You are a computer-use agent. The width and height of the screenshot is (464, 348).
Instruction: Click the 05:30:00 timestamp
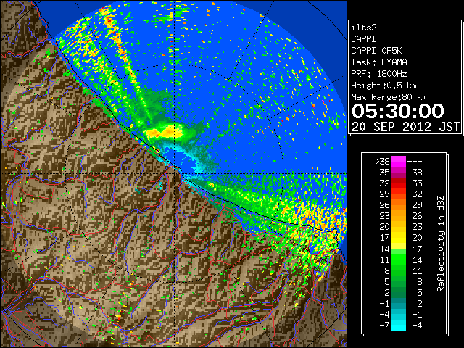click(x=398, y=111)
